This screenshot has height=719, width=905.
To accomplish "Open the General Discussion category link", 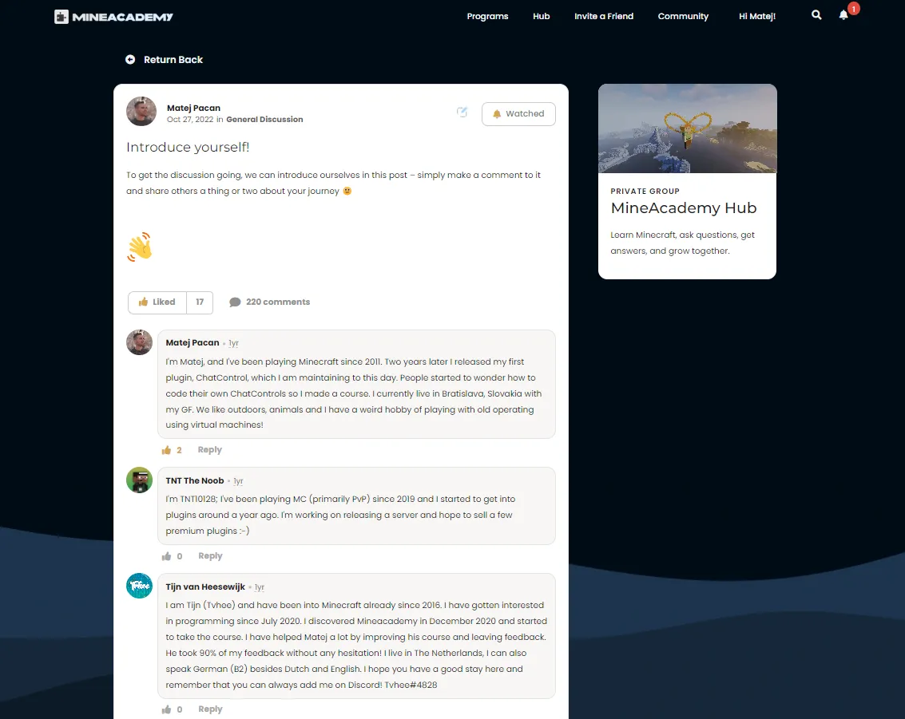I will point(264,120).
